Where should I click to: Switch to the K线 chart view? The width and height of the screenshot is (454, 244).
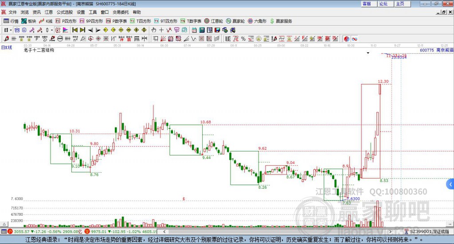46,21
